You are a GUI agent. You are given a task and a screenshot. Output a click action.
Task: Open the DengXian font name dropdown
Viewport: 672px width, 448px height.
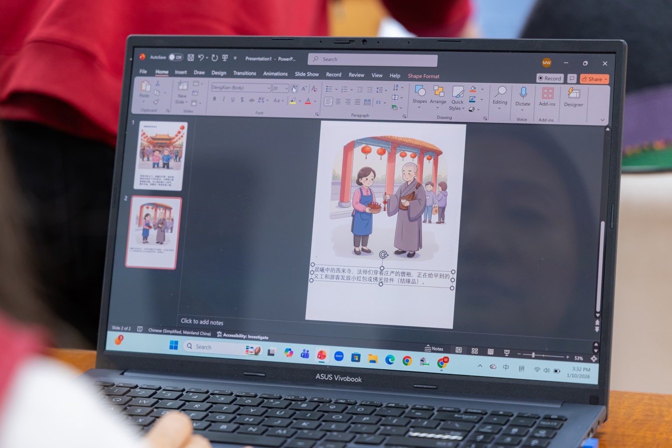click(x=268, y=88)
